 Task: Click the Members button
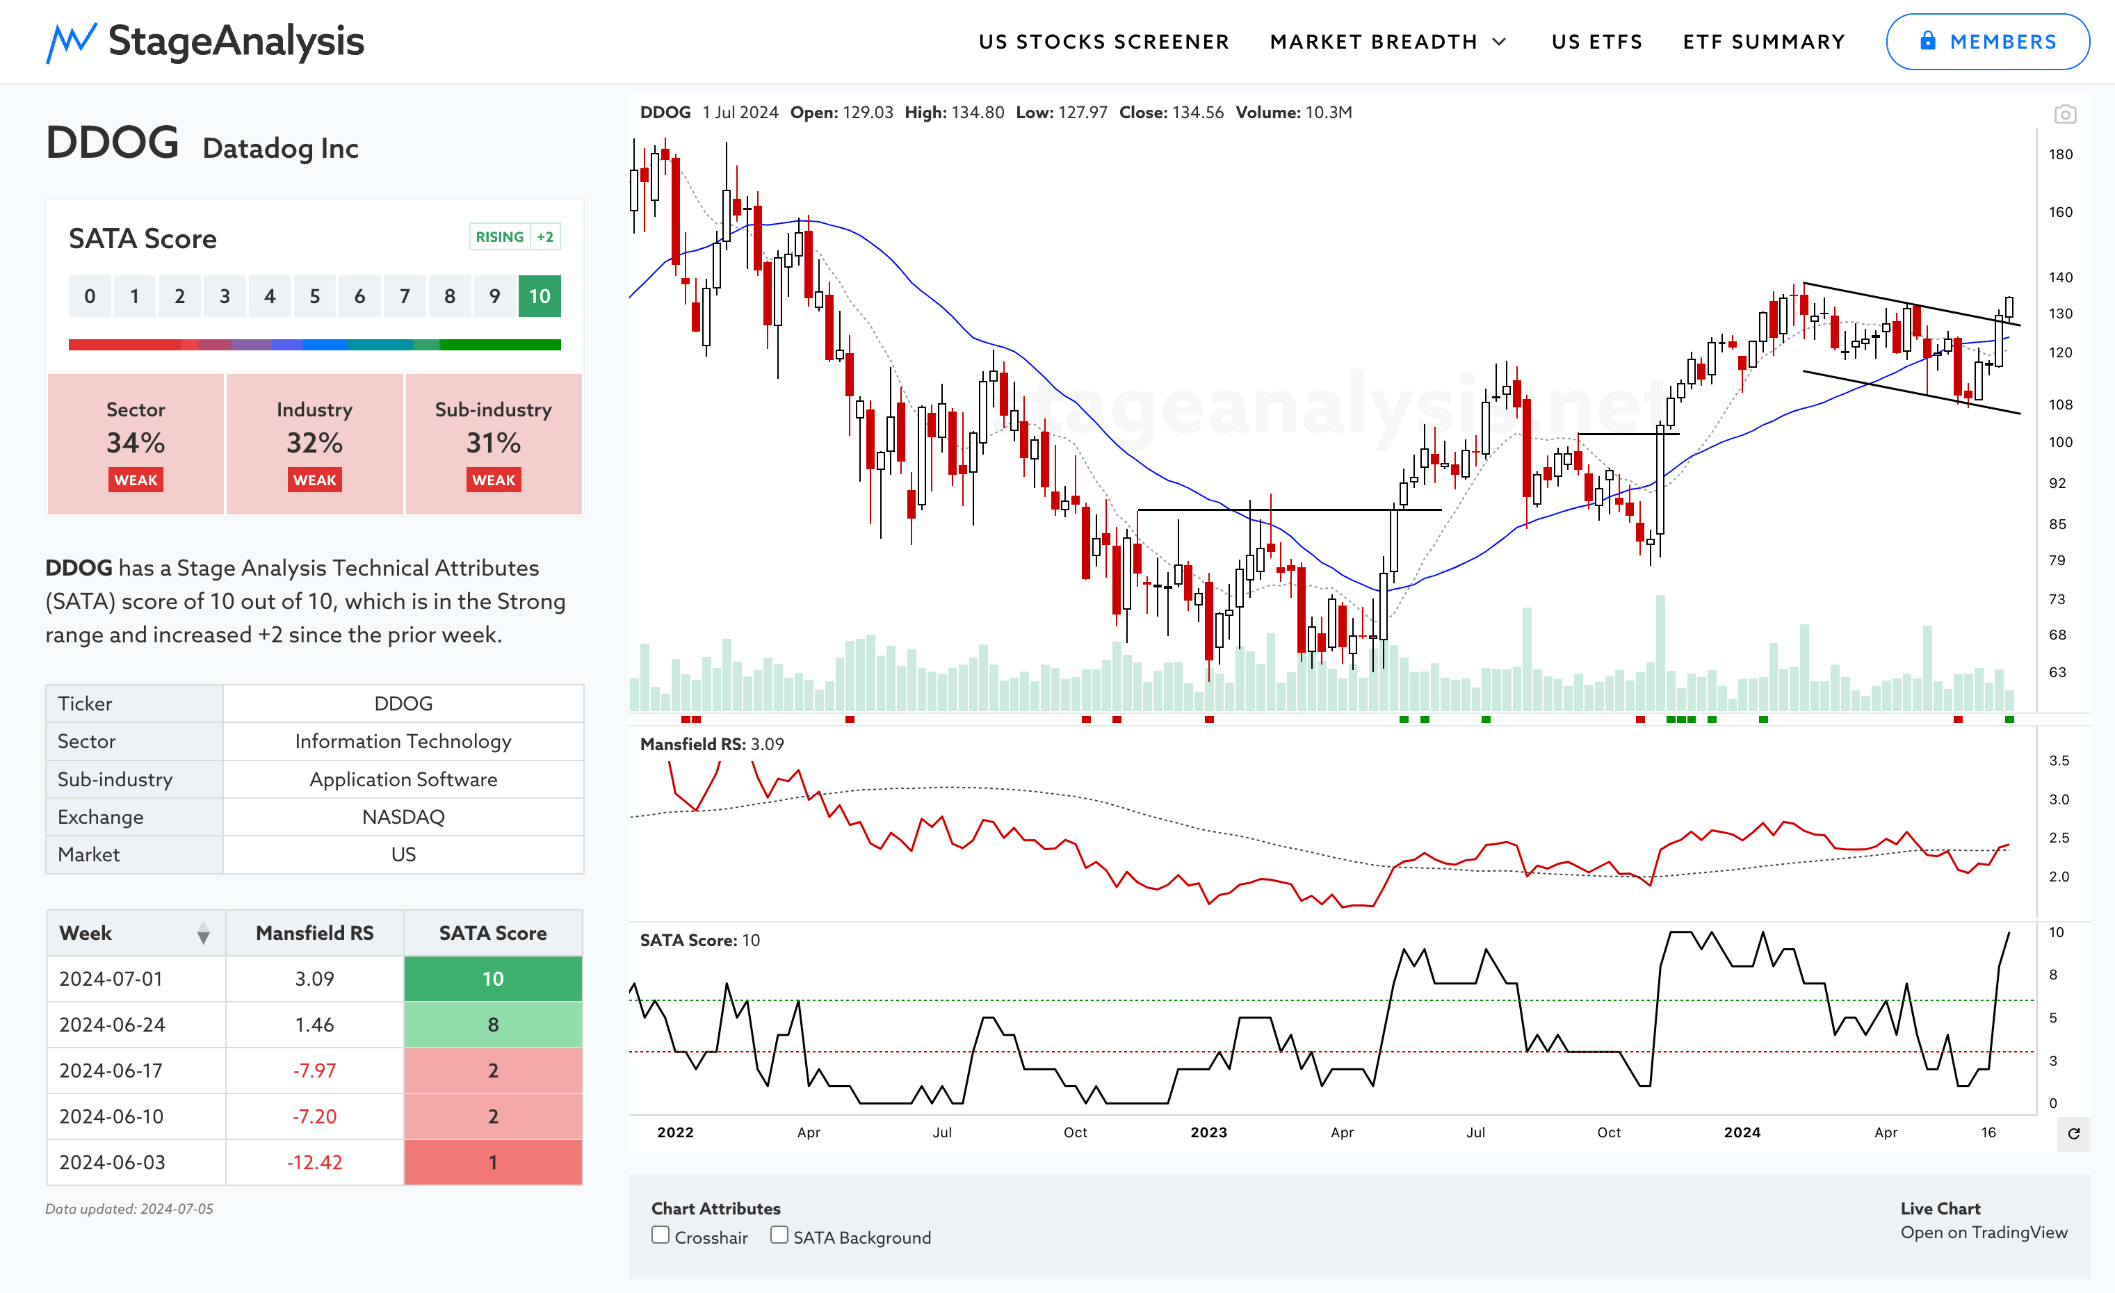[1987, 41]
